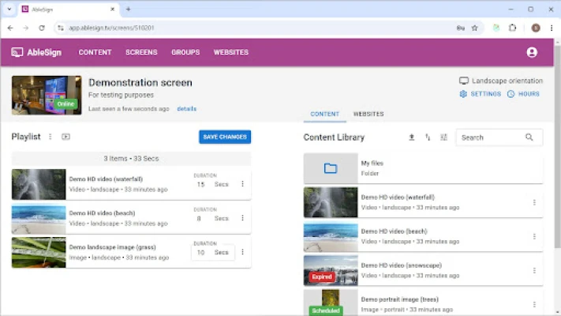Open the user account profile icon
Image resolution: width=561 pixels, height=316 pixels.
(x=531, y=52)
